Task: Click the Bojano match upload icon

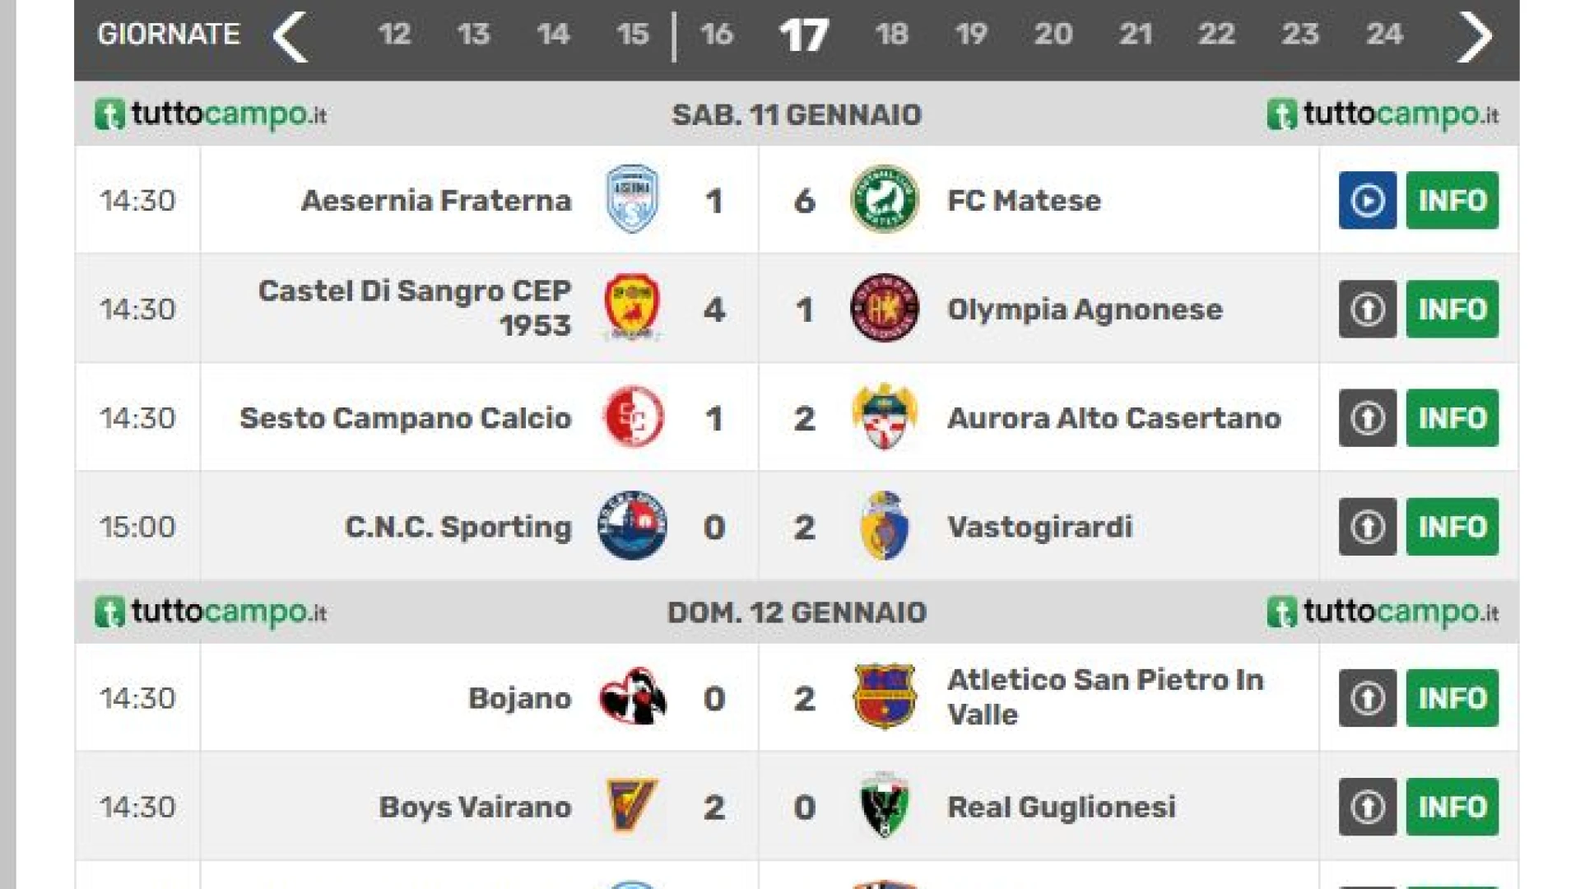Action: 1367,697
